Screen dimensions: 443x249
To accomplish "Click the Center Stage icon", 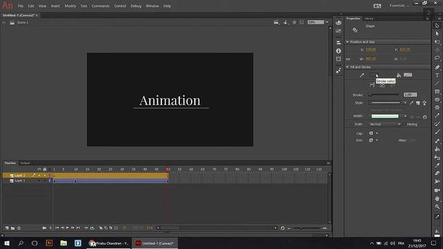I will tap(294, 22).
